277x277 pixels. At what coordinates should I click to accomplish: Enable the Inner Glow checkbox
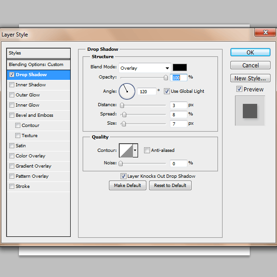(12, 105)
